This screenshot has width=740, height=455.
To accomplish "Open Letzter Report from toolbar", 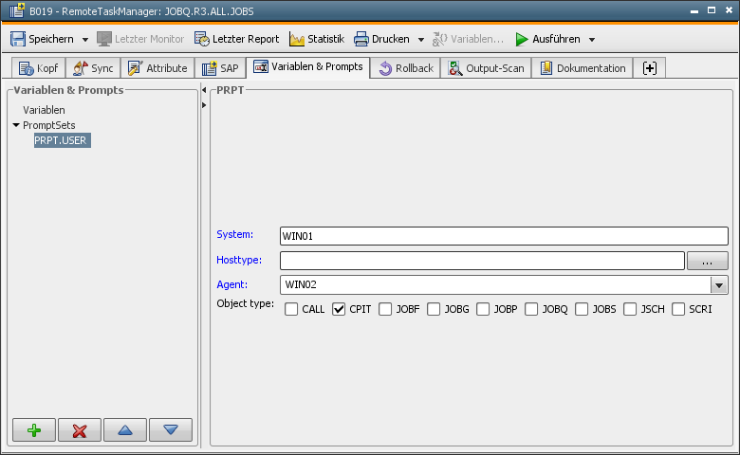I will coord(237,39).
